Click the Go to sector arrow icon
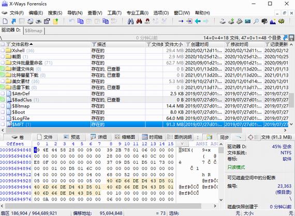Screen dimensions: 295x216 (x=189, y=21)
